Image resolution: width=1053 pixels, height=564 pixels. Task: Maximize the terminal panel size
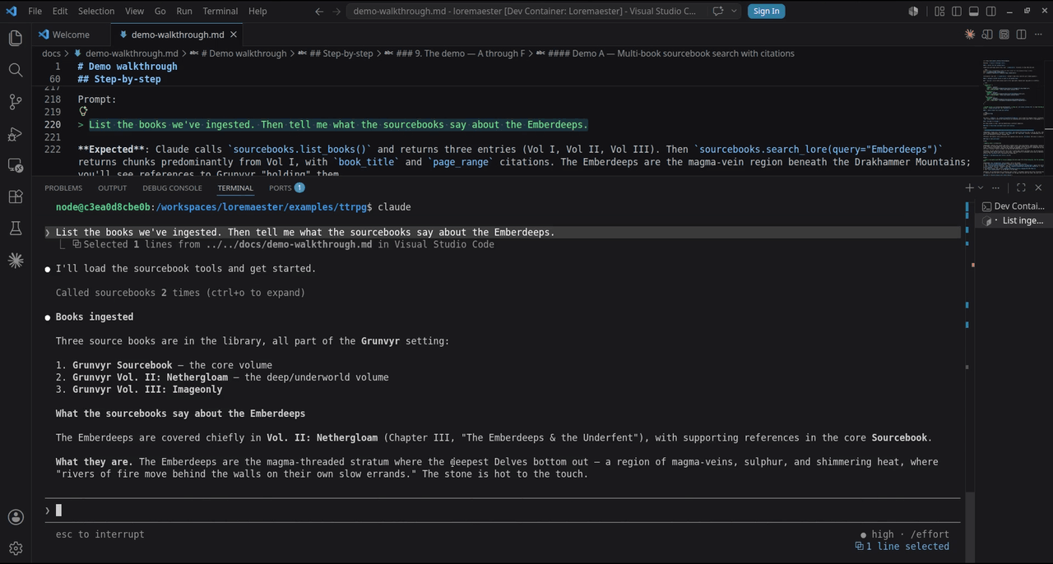(1021, 187)
